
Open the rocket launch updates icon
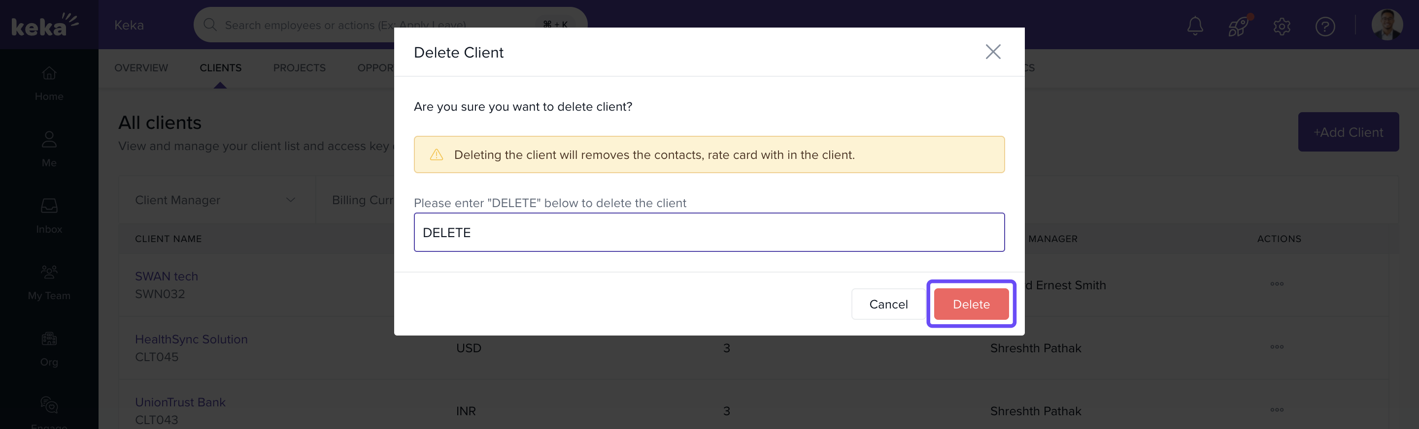pos(1238,26)
